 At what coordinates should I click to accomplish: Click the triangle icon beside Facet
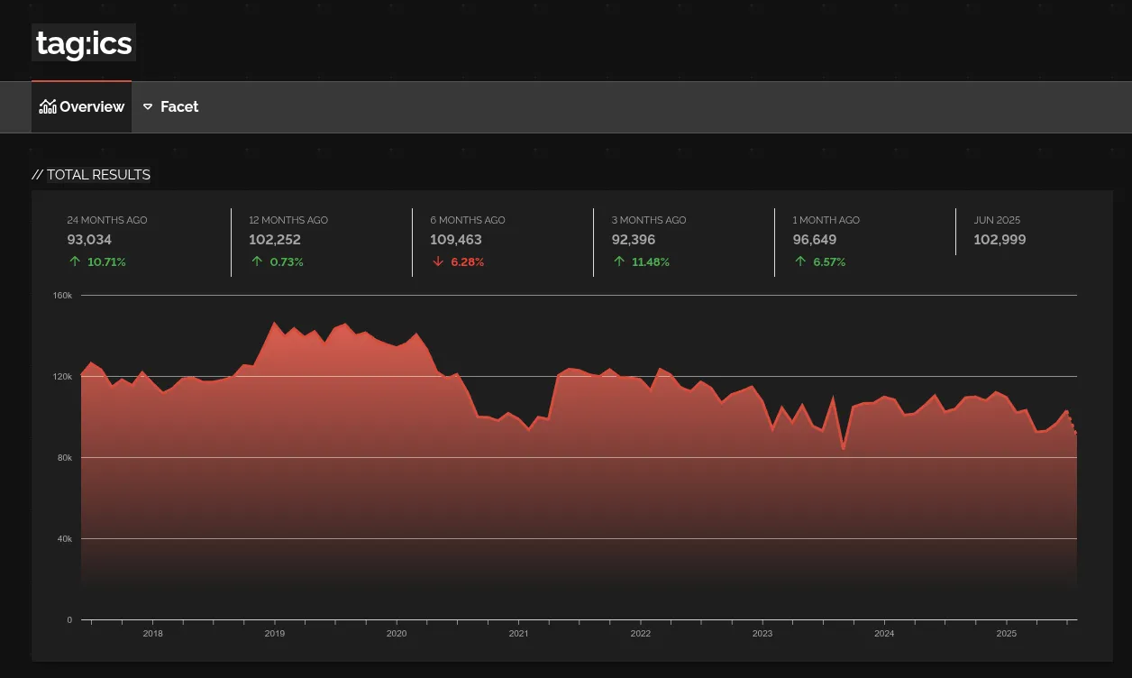pyautogui.click(x=148, y=106)
